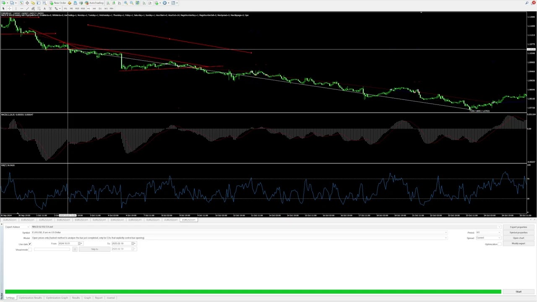Switch to line chart icon
This screenshot has width=537, height=302.
click(119, 3)
